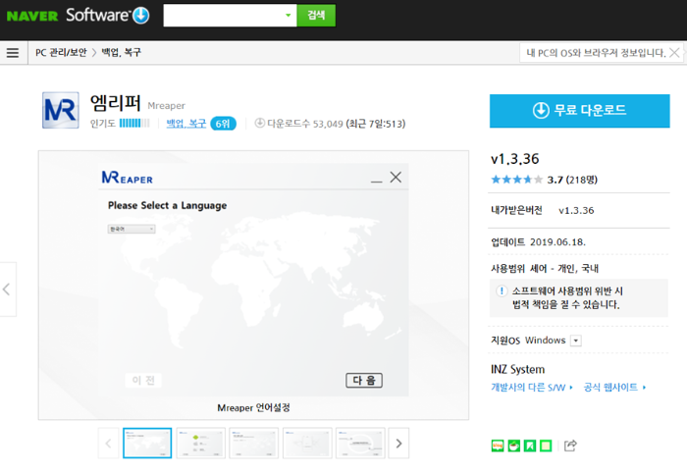The height and width of the screenshot is (474, 687).
Task: Click the 무료 다운로드 button
Action: [x=580, y=111]
